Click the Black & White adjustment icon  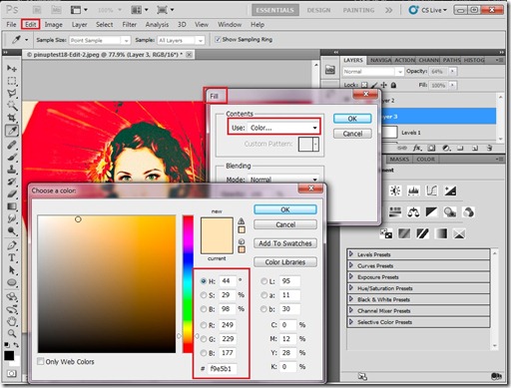(431, 212)
